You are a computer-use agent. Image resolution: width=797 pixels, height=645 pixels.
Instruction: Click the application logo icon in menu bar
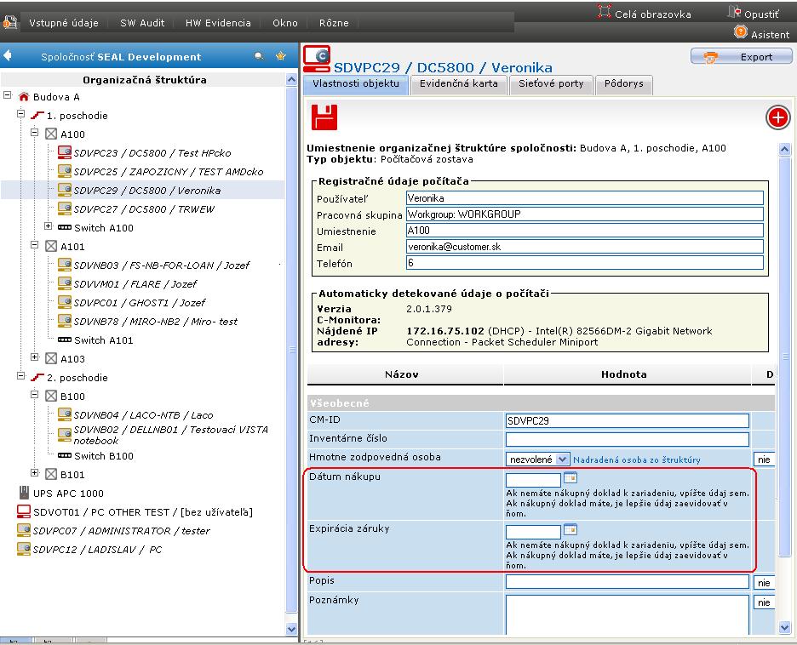pyautogui.click(x=10, y=22)
